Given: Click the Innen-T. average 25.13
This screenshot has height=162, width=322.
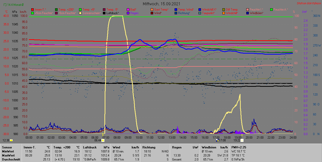Looking at the screenshot, I should point(47,159).
